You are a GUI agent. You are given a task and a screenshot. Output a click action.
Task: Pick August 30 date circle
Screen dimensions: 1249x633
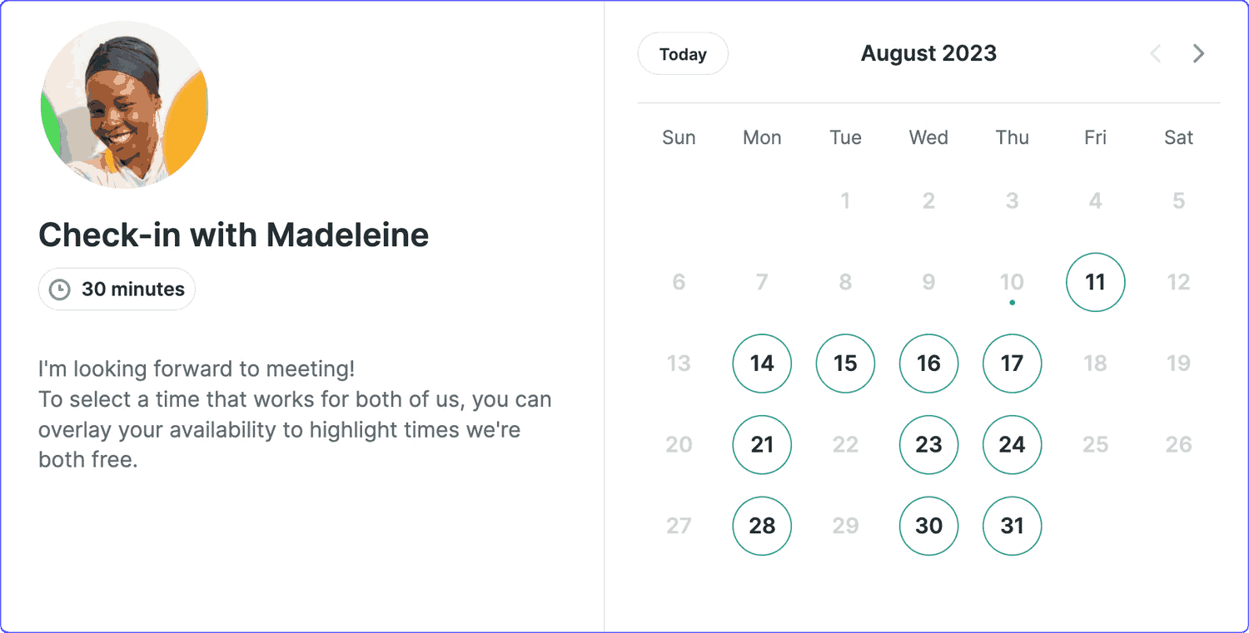coord(928,526)
